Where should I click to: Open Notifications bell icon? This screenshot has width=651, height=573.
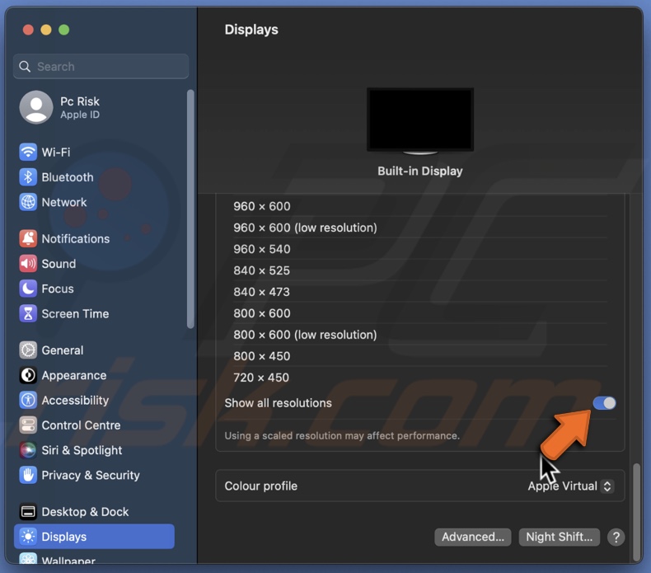(28, 238)
